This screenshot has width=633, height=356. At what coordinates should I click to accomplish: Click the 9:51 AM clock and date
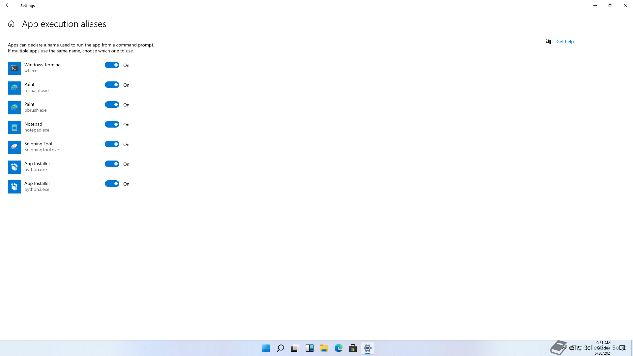[x=603, y=348]
